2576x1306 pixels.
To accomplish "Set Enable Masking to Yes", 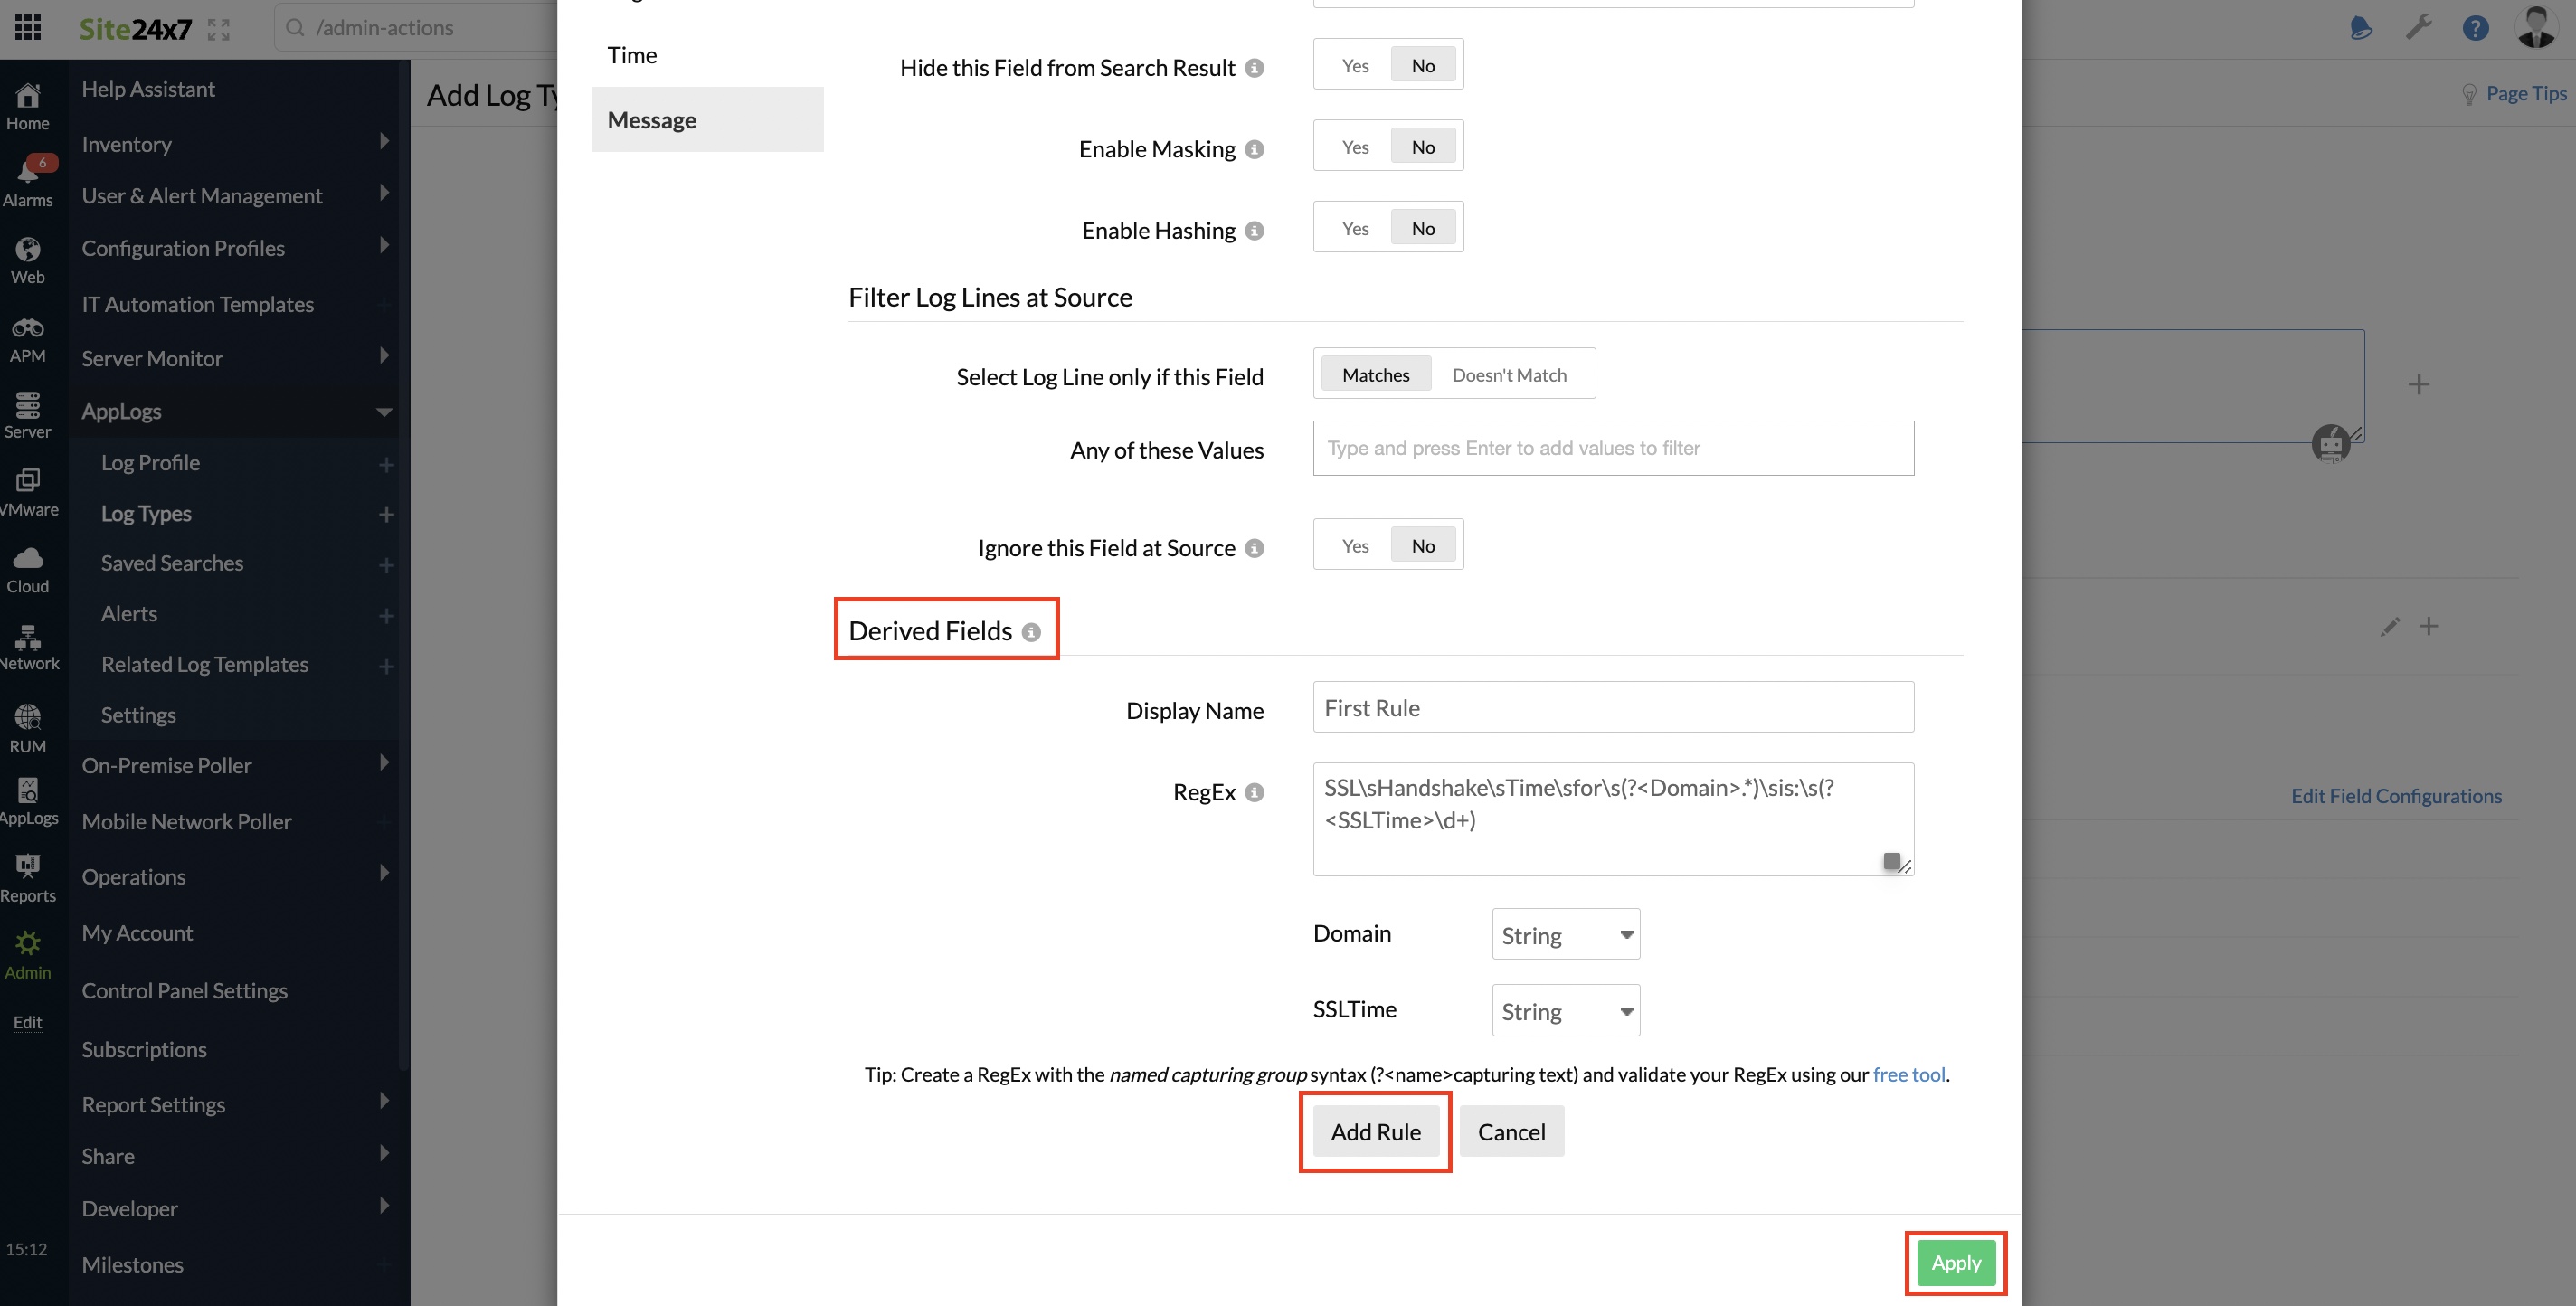I will point(1355,147).
